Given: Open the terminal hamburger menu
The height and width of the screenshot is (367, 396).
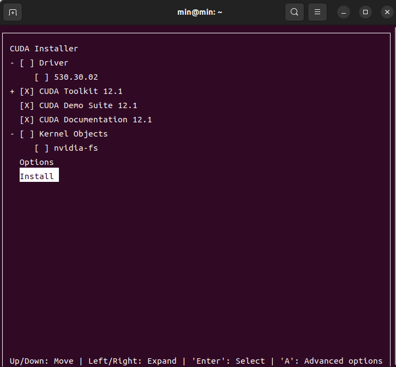Looking at the screenshot, I should click(317, 12).
